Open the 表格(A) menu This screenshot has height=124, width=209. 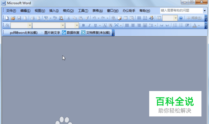98,11
